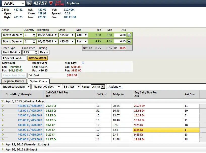Expand the 430.00 C / 420.00 P row arrow
This screenshot has height=153, width=206.
pos(3,125)
